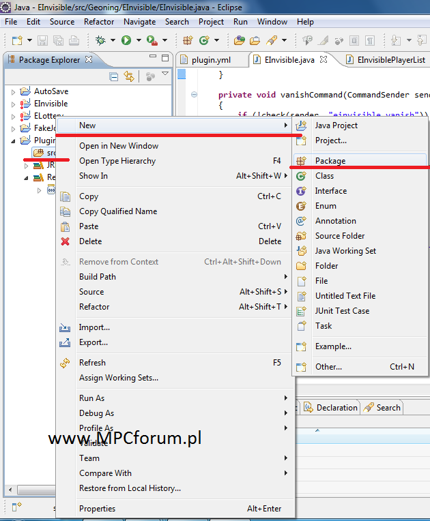The image size is (430, 521).
Task: Select Interface in the New submenu
Action: (360, 191)
